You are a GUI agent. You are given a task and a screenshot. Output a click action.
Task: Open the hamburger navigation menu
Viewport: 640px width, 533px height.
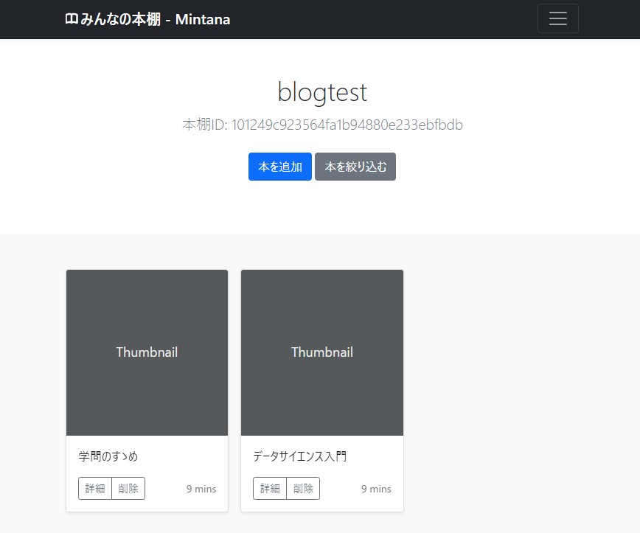(x=557, y=18)
